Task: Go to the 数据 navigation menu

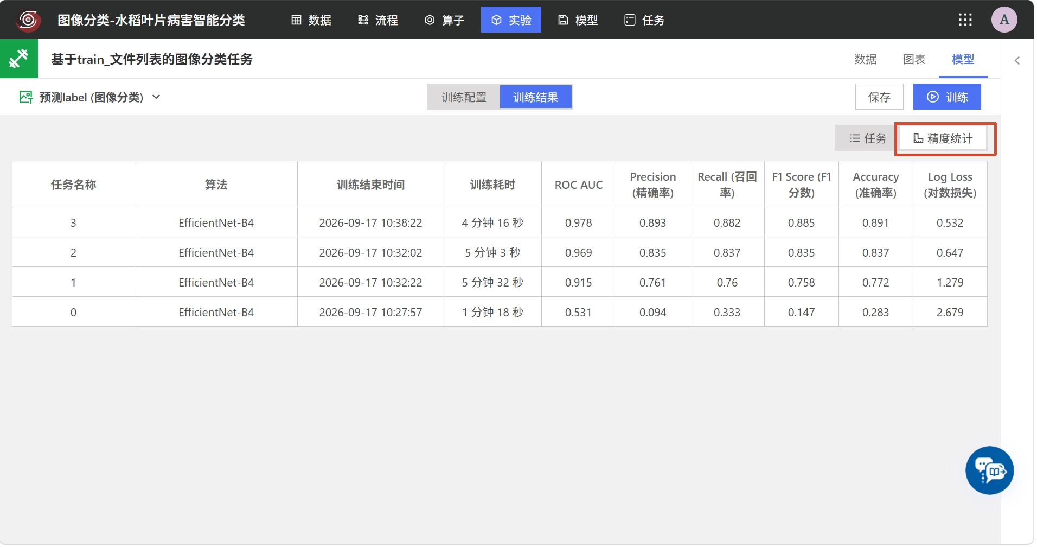Action: point(311,20)
